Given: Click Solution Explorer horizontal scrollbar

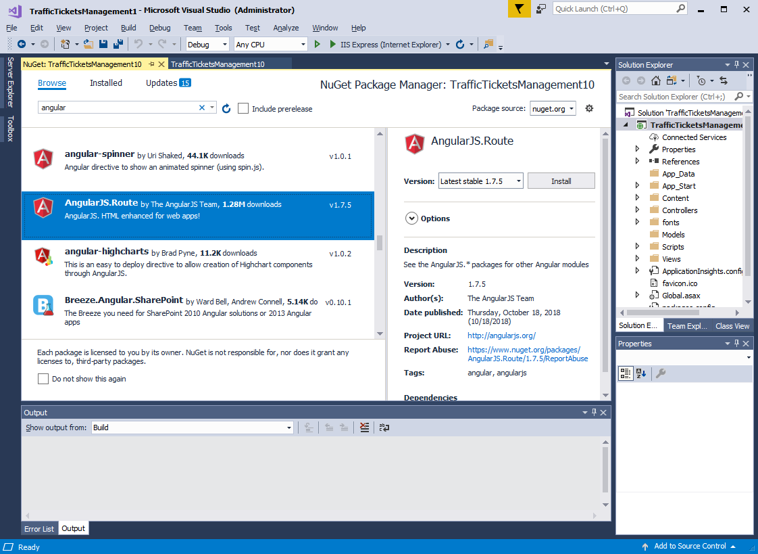Looking at the screenshot, I should point(663,313).
